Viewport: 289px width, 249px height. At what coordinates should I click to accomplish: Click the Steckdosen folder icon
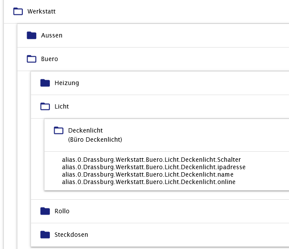[45, 235]
